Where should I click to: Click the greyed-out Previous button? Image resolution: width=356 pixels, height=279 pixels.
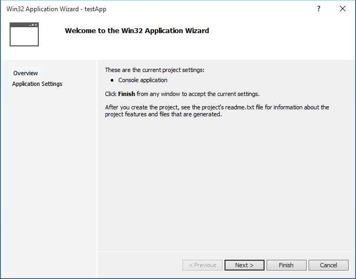pos(202,265)
